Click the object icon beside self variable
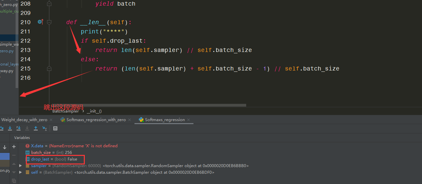Image resolution: width=422 pixels, height=184 pixels. tap(27, 172)
